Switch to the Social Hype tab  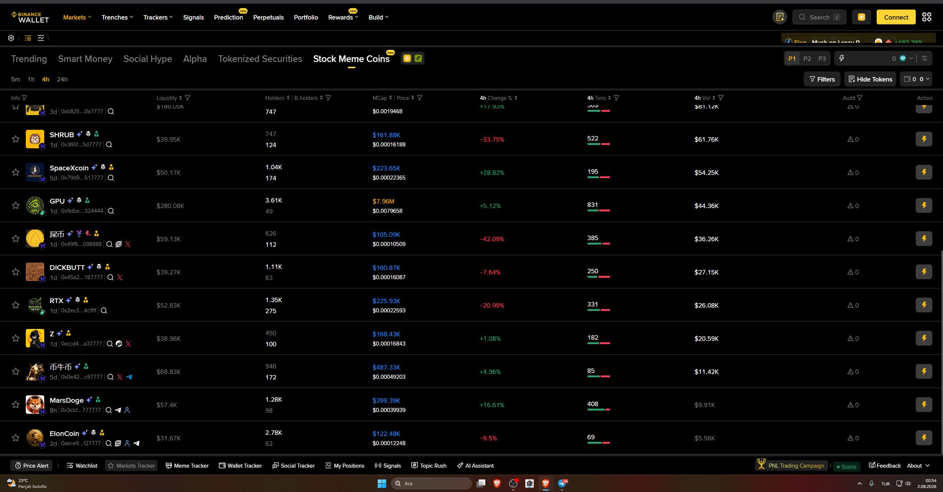[148, 59]
